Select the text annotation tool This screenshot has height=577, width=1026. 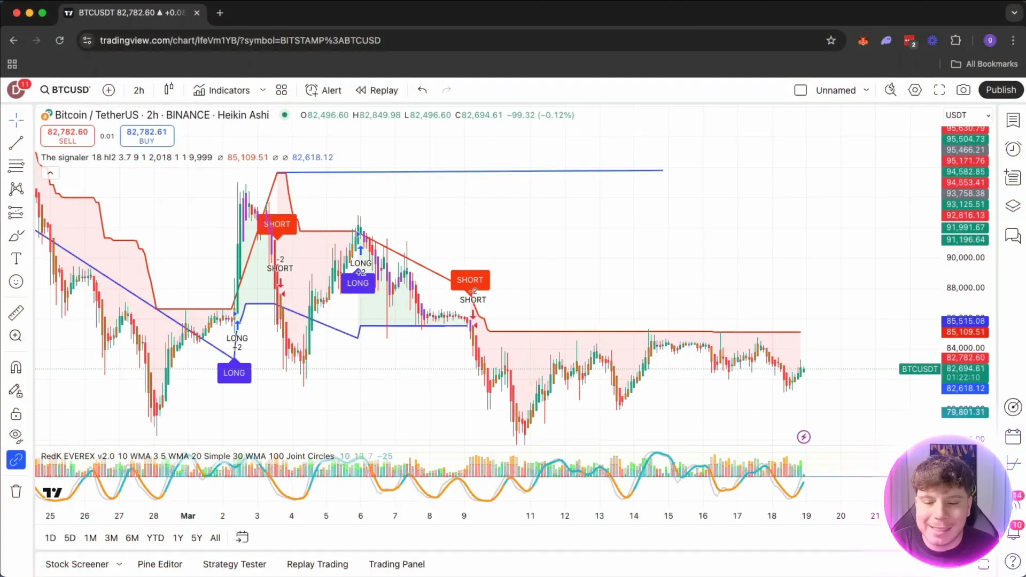[16, 259]
